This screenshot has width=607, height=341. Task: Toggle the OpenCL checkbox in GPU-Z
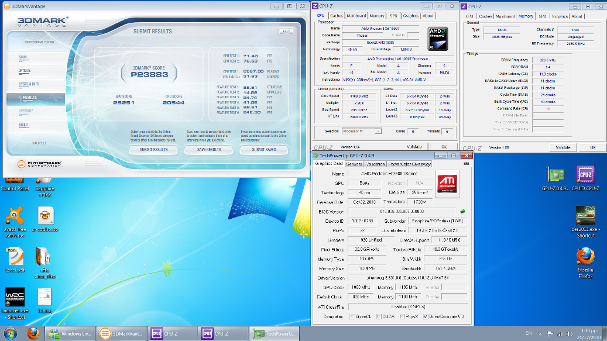pyautogui.click(x=352, y=316)
